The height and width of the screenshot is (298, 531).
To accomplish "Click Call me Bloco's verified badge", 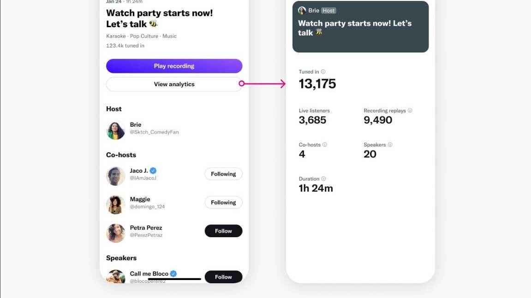I will [x=173, y=274].
